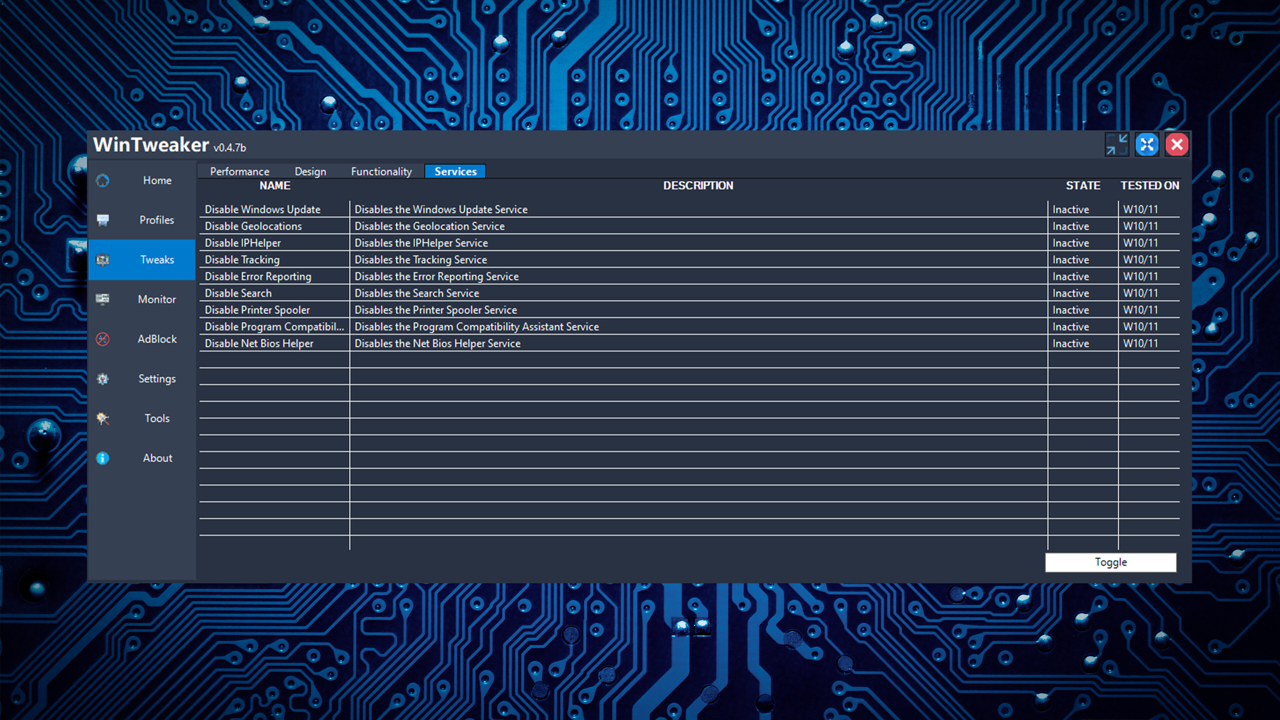The height and width of the screenshot is (720, 1280).
Task: Open the About info icon
Action: coord(103,458)
